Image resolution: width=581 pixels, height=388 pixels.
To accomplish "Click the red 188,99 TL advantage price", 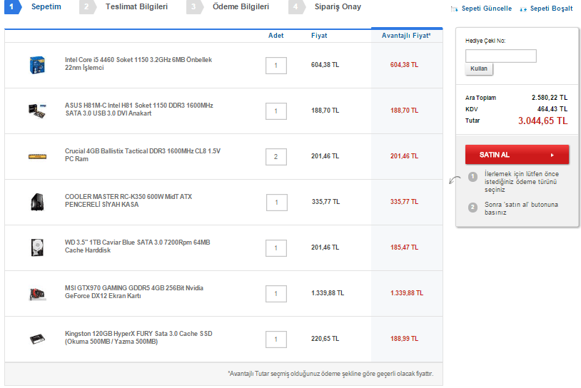I will (x=404, y=339).
